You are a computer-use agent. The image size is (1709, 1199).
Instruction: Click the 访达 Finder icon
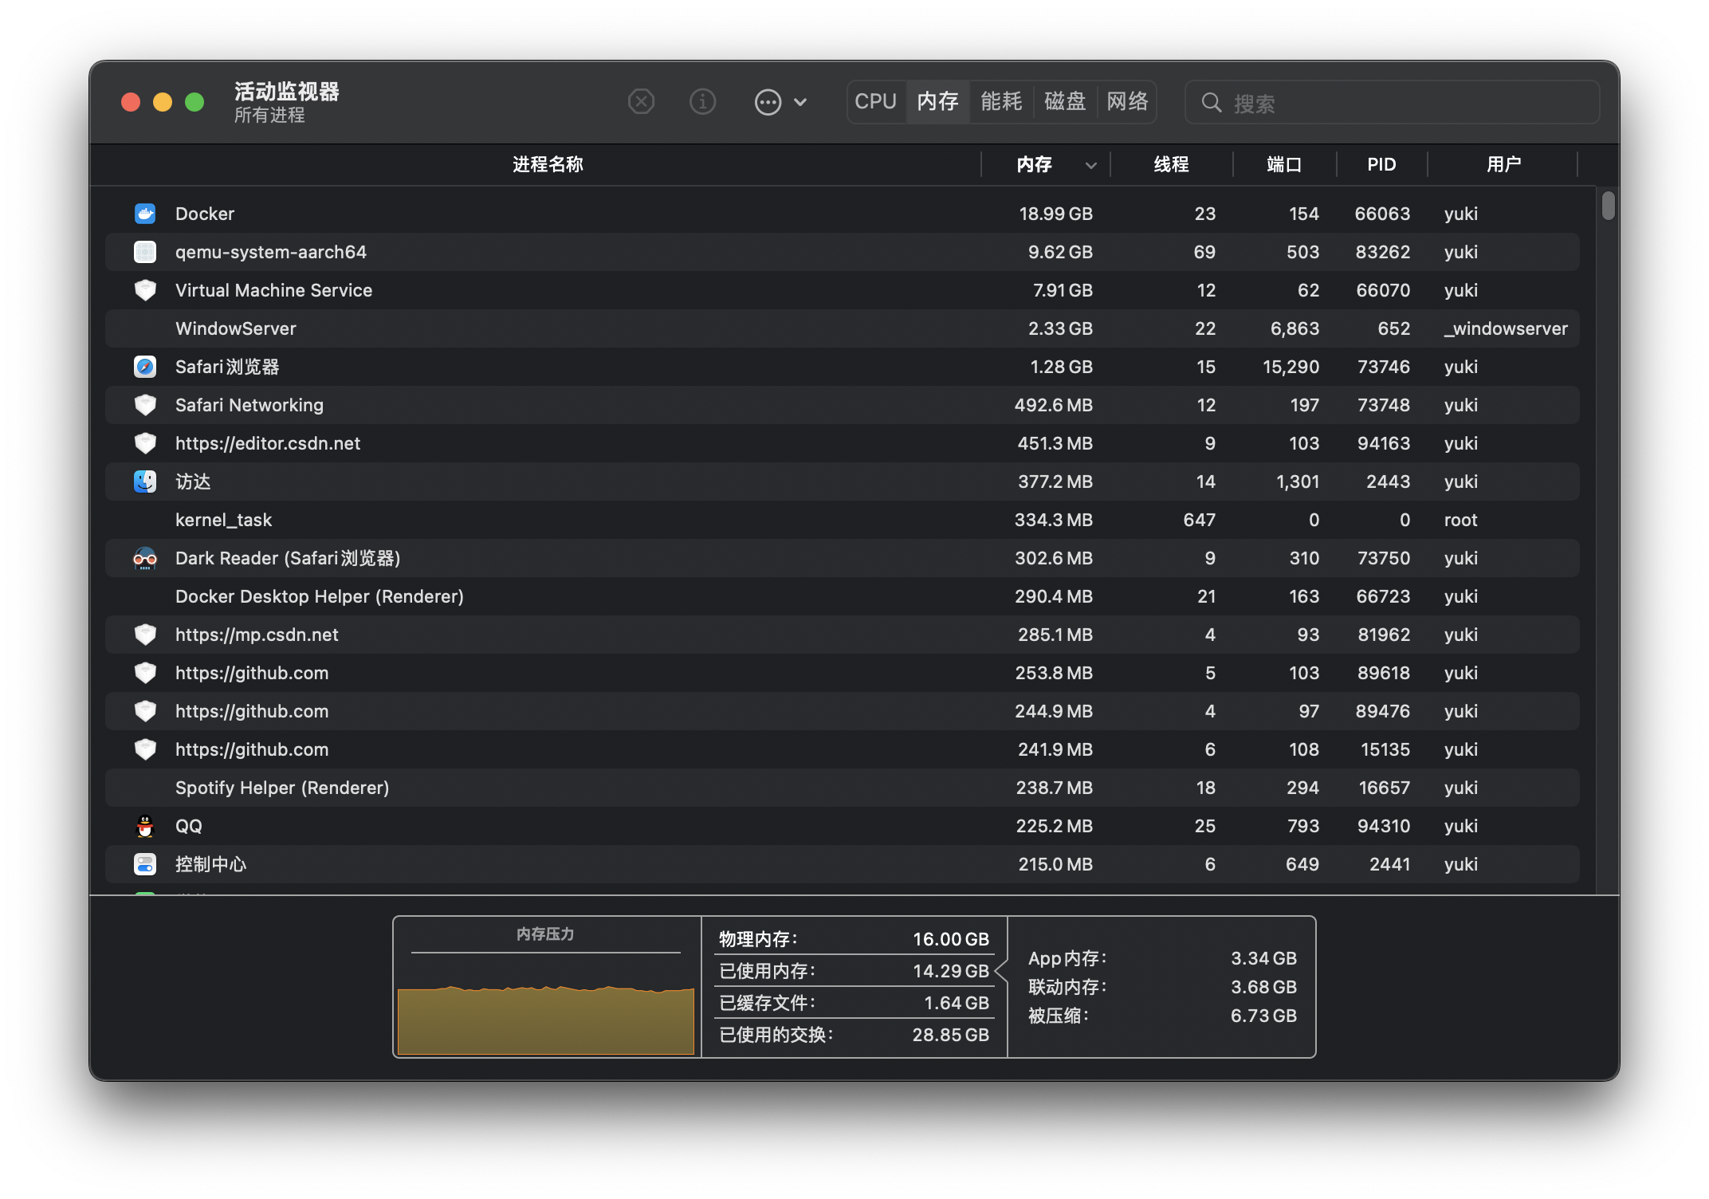pyautogui.click(x=147, y=481)
